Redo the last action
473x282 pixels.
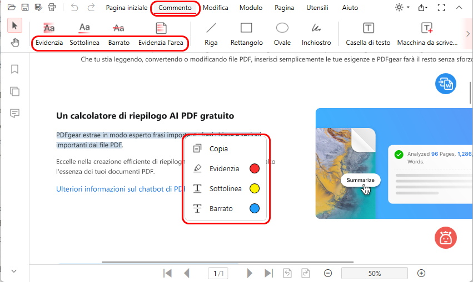(x=91, y=8)
